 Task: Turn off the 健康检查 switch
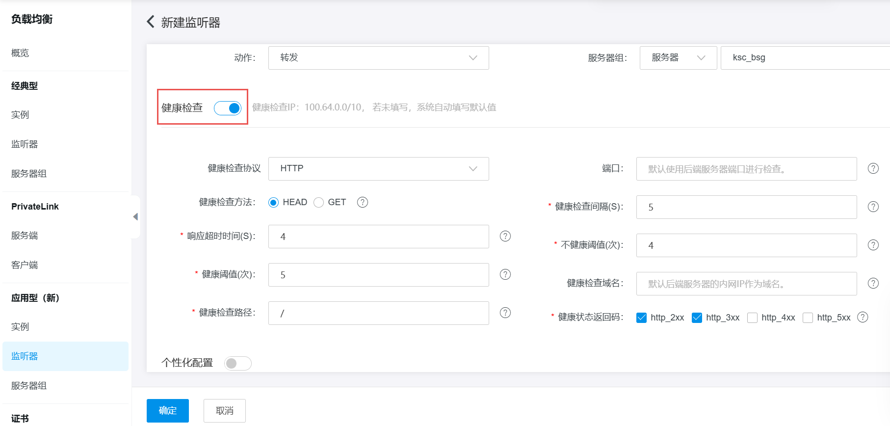pyautogui.click(x=228, y=108)
